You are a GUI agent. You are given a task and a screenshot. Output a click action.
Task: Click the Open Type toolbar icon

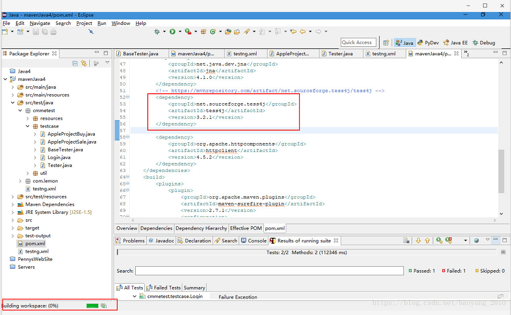point(228,31)
